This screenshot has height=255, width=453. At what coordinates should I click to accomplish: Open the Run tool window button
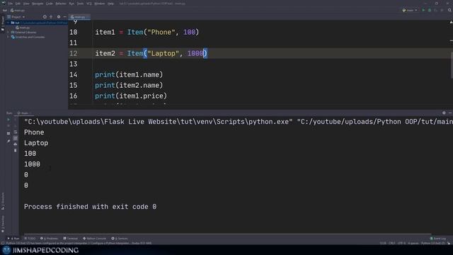click(13, 239)
